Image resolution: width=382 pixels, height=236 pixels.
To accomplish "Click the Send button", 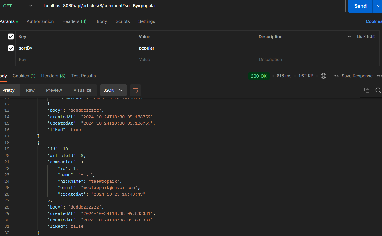I will [360, 6].
